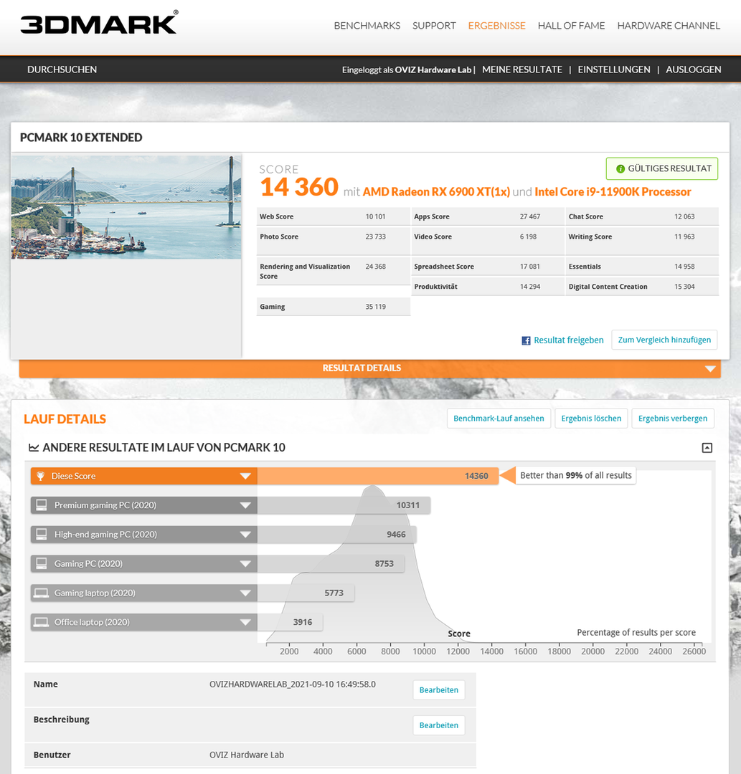This screenshot has height=774, width=741.
Task: Click the 5773 Gaming laptop bar
Action: pyautogui.click(x=306, y=593)
